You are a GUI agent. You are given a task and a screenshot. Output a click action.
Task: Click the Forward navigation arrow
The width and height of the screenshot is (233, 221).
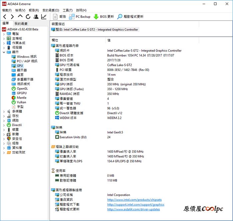pyautogui.click(x=13, y=17)
